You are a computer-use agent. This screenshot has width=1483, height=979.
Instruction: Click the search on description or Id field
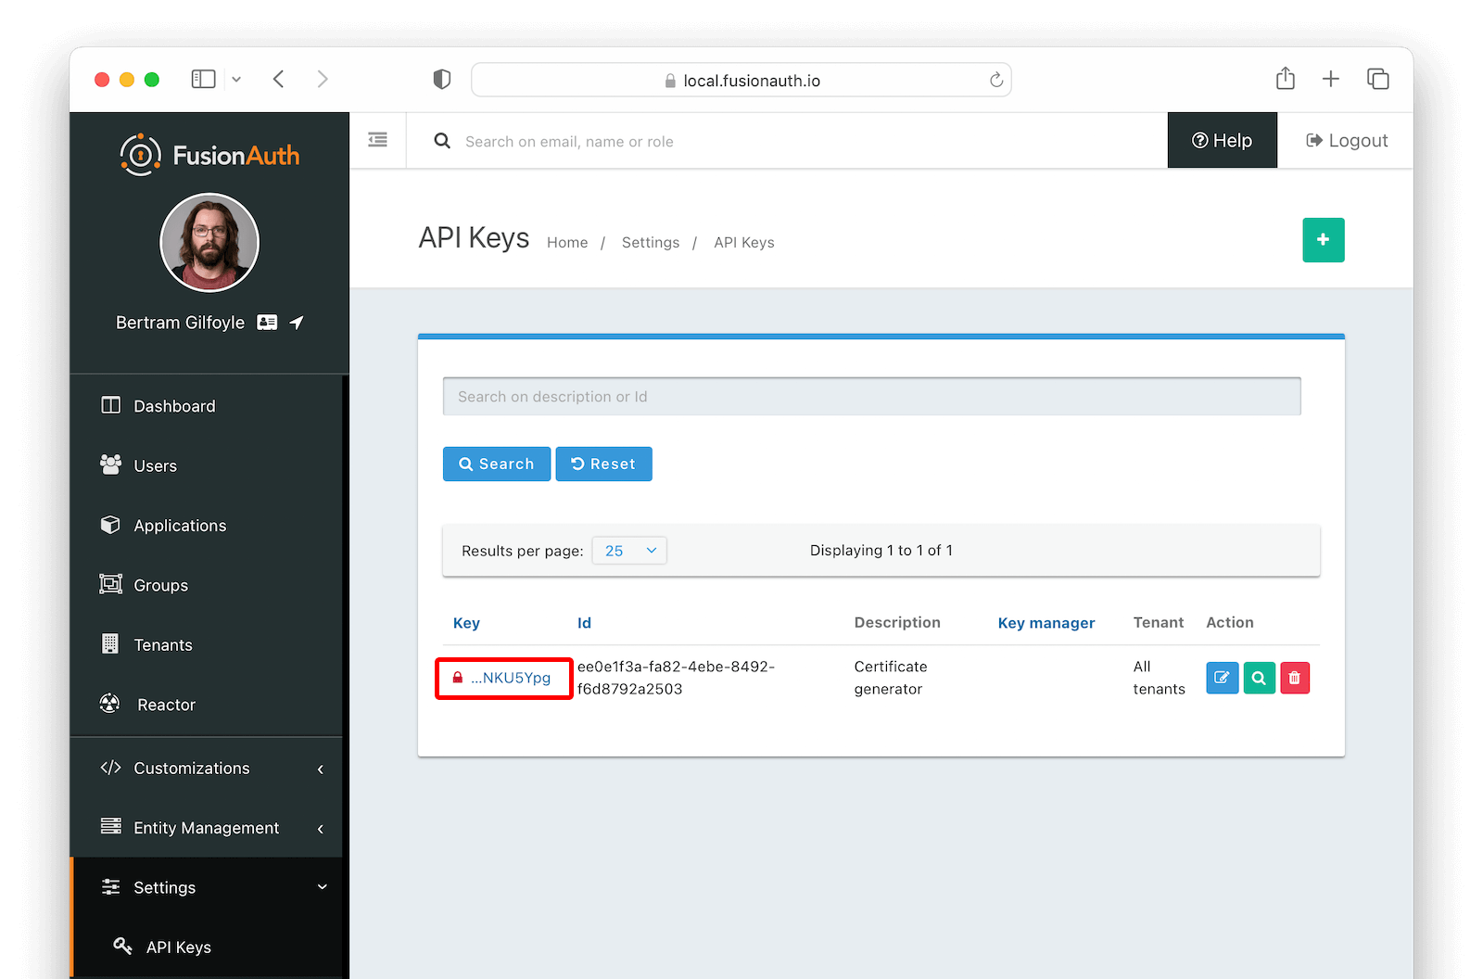[x=871, y=396]
